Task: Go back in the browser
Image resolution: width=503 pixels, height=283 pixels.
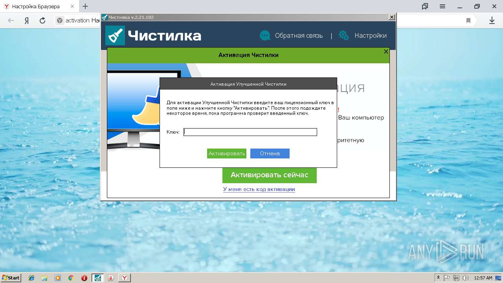Action: (x=11, y=20)
